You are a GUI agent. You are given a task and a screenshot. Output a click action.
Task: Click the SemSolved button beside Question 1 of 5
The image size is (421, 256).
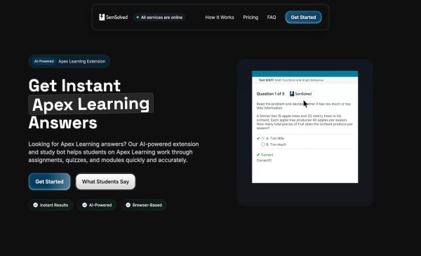click(301, 94)
